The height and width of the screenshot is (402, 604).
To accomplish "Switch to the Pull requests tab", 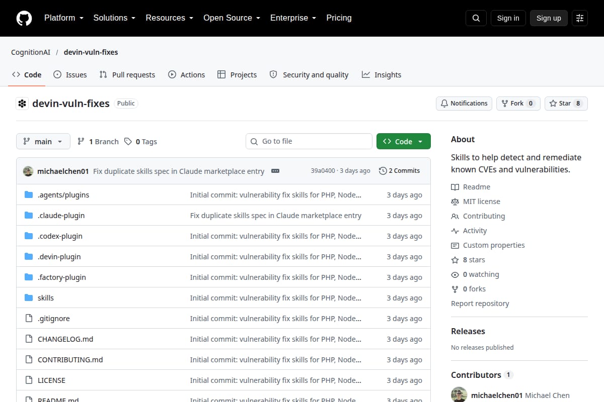I will click(127, 75).
